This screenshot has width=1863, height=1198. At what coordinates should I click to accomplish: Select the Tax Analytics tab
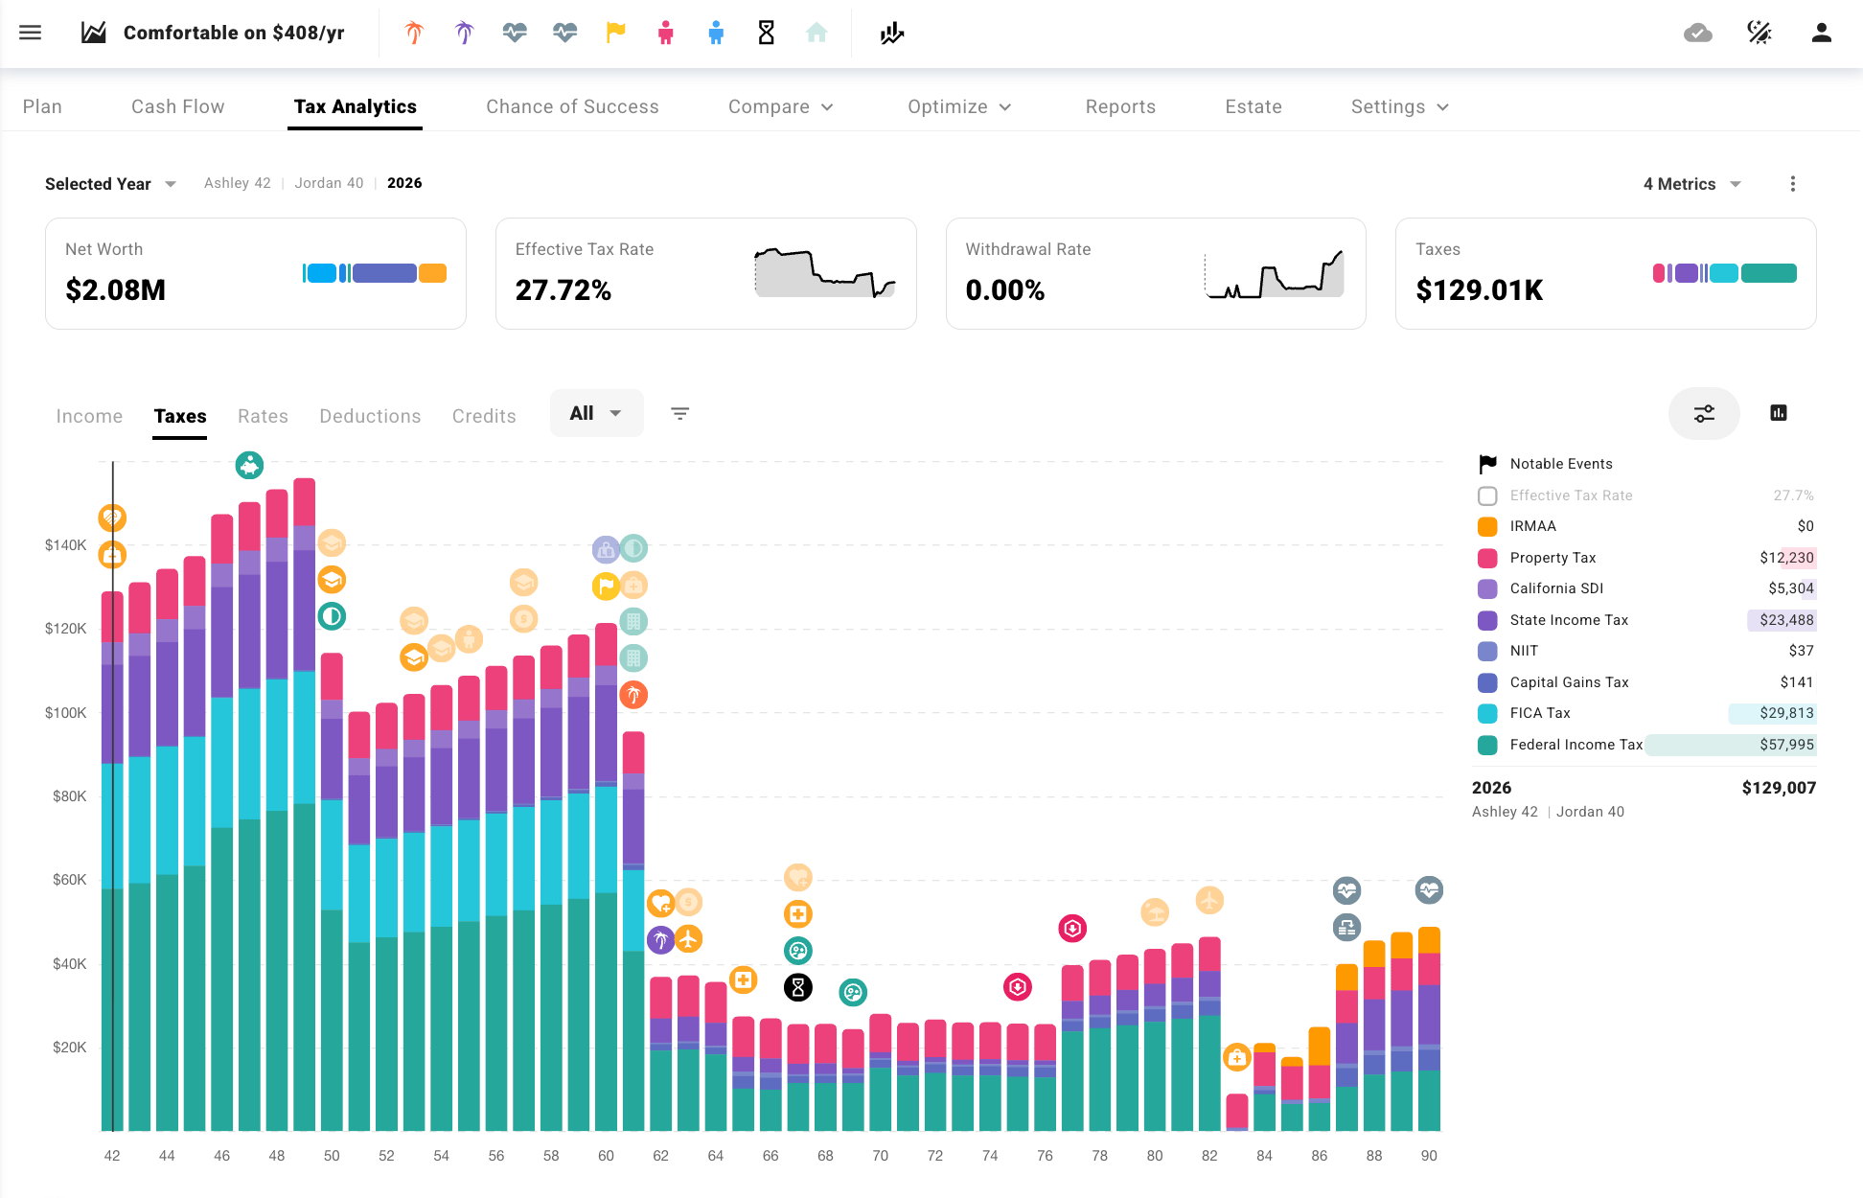tap(356, 106)
